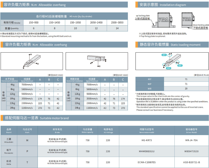Click the MR value 20 cell

coord(186,89)
